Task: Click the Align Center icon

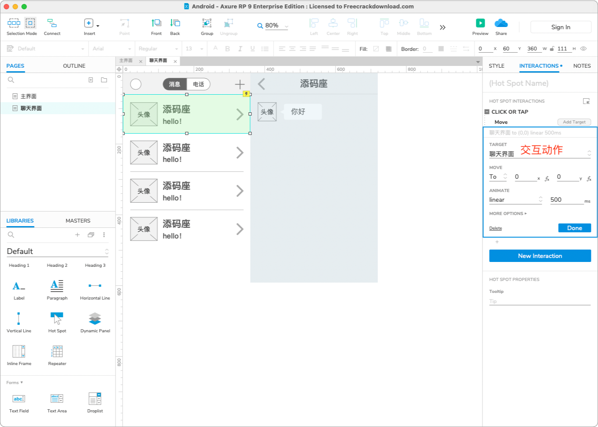Action: coord(333,23)
